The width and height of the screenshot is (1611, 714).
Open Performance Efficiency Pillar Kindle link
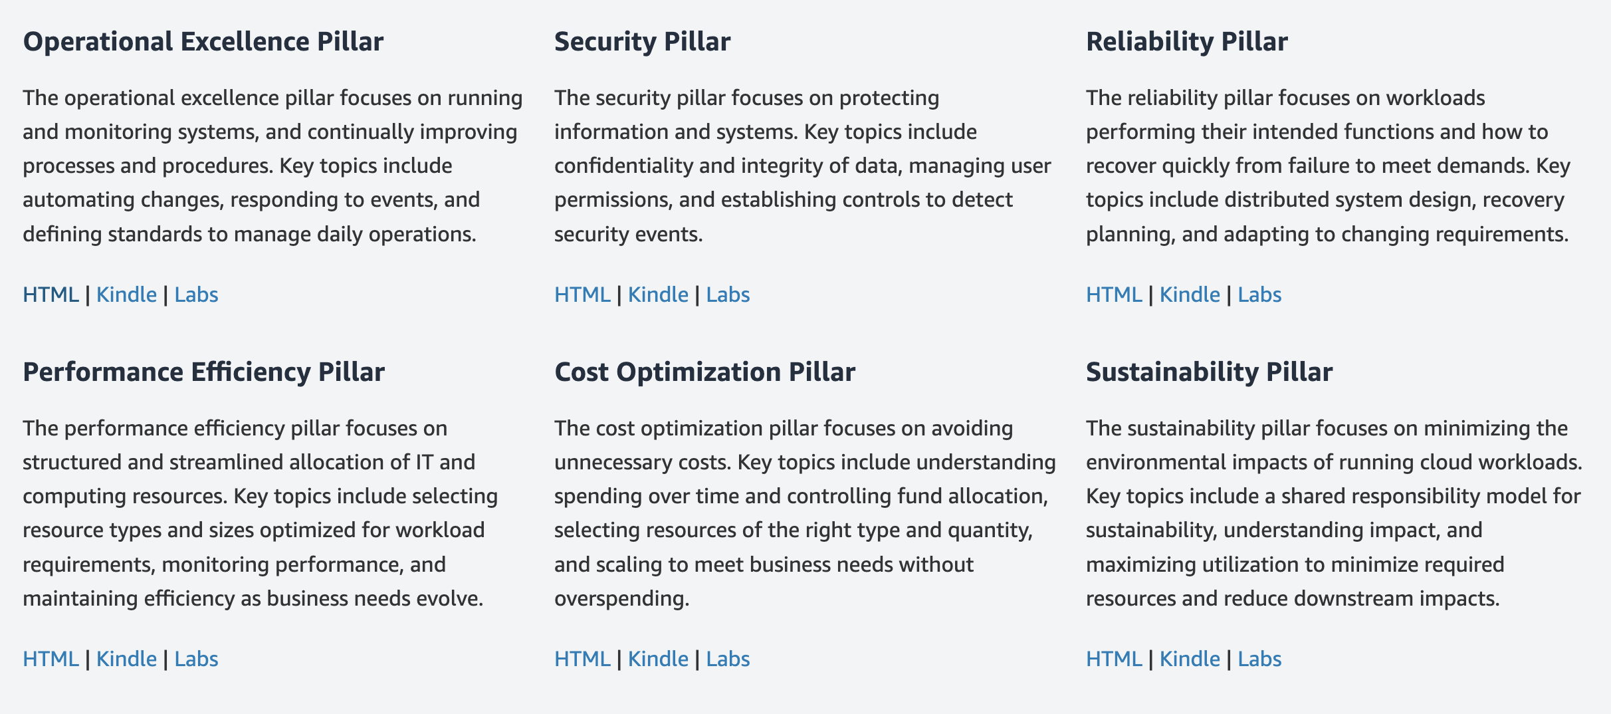[126, 659]
